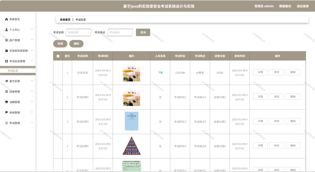The image size is (315, 172).
Task: Click the paper-plane icon for 留言反馈
Action: click(x=6, y=81)
